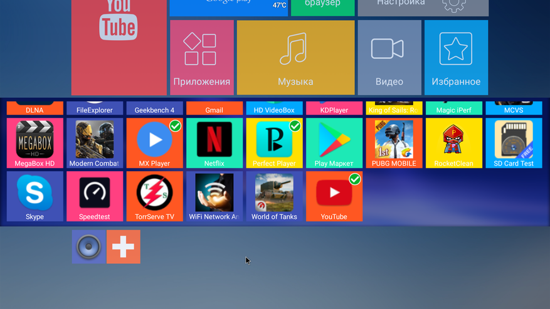Select the Perfect Player app
Viewport: 550px width, 309px height.
pyautogui.click(x=274, y=143)
